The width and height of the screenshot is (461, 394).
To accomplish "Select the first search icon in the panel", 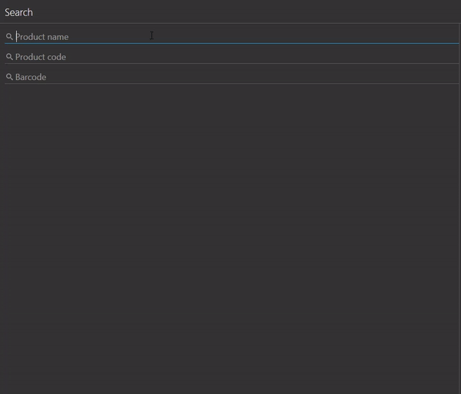I will pyautogui.click(x=9, y=37).
